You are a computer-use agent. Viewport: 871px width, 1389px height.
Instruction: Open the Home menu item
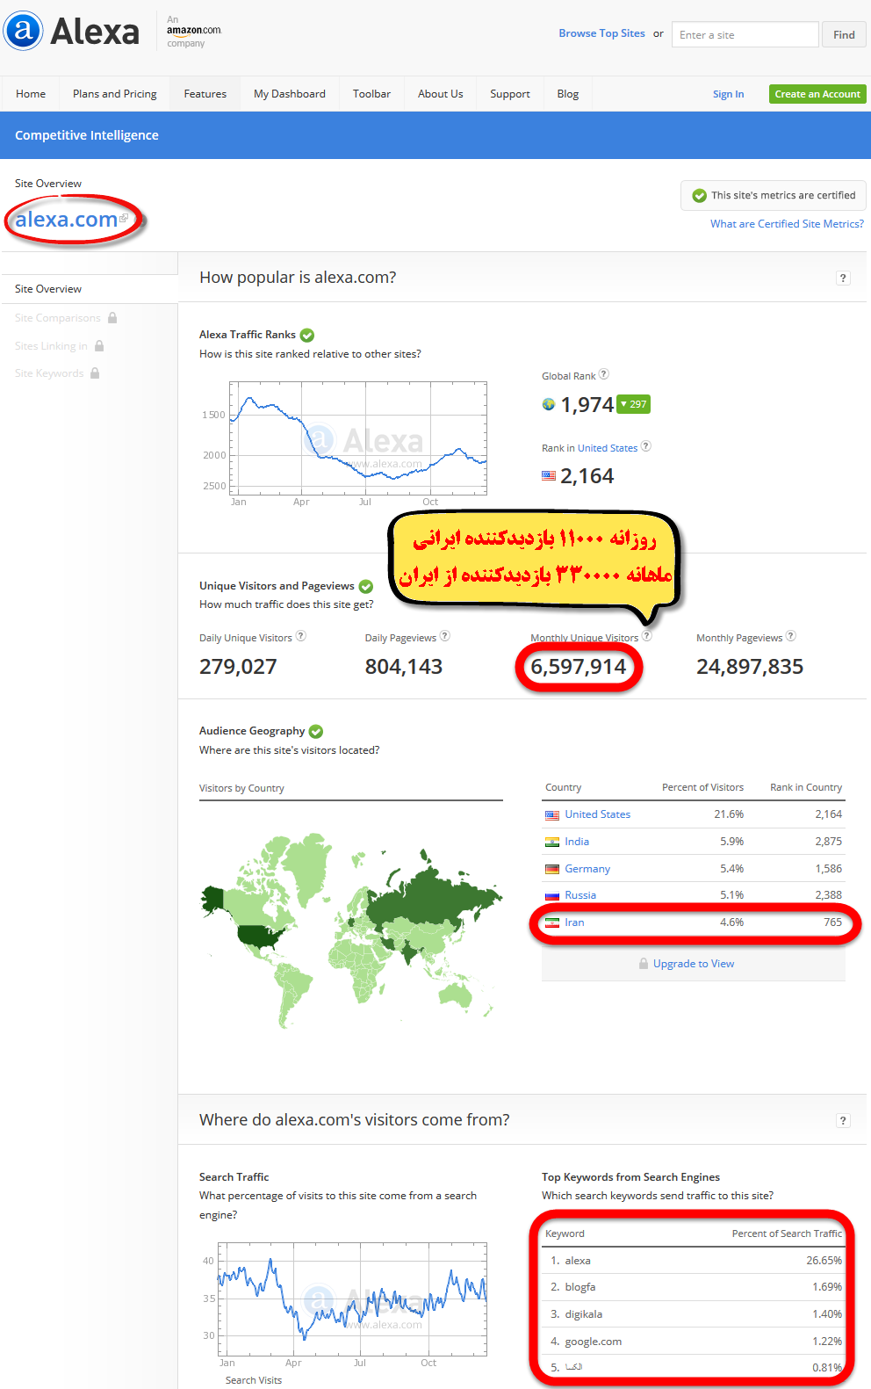point(31,94)
